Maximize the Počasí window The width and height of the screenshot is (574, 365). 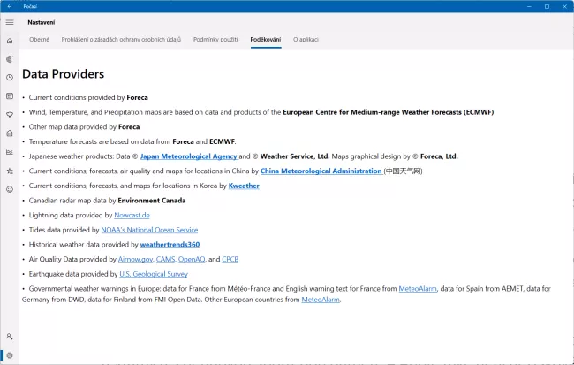(547, 6)
